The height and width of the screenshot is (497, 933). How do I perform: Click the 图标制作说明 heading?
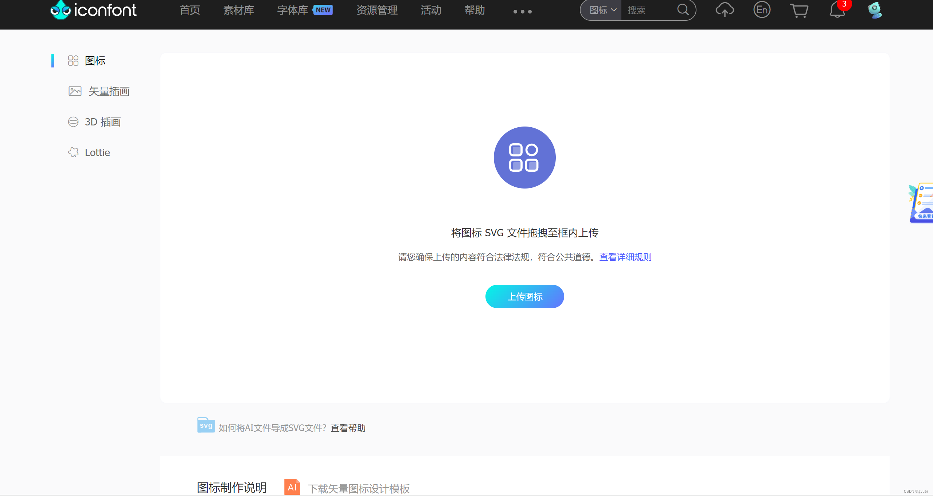232,488
